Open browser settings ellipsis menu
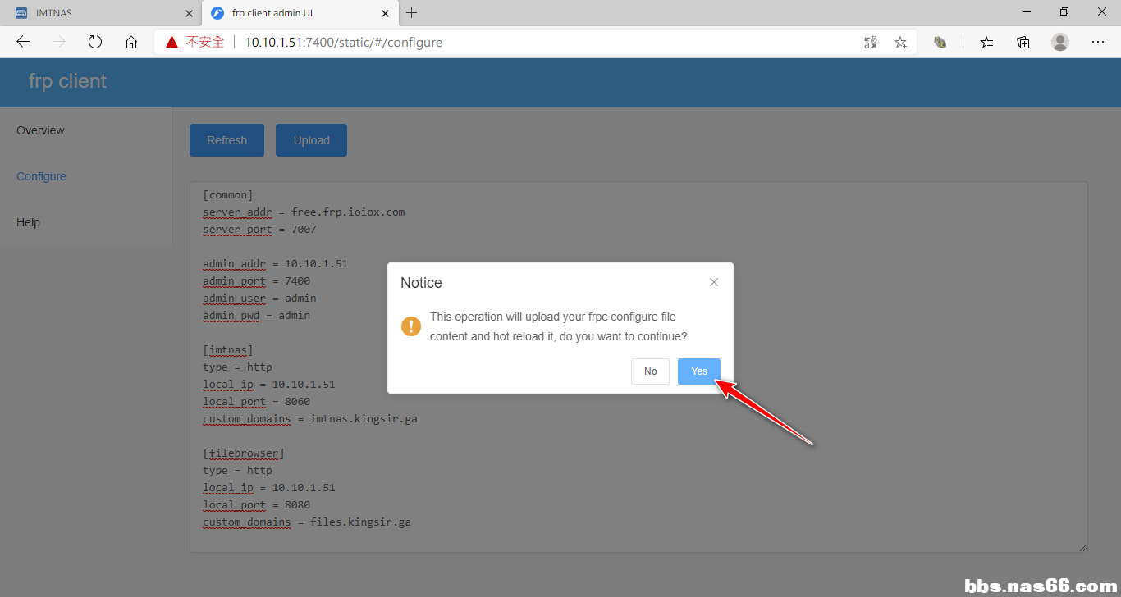The height and width of the screenshot is (597, 1121). (x=1098, y=42)
